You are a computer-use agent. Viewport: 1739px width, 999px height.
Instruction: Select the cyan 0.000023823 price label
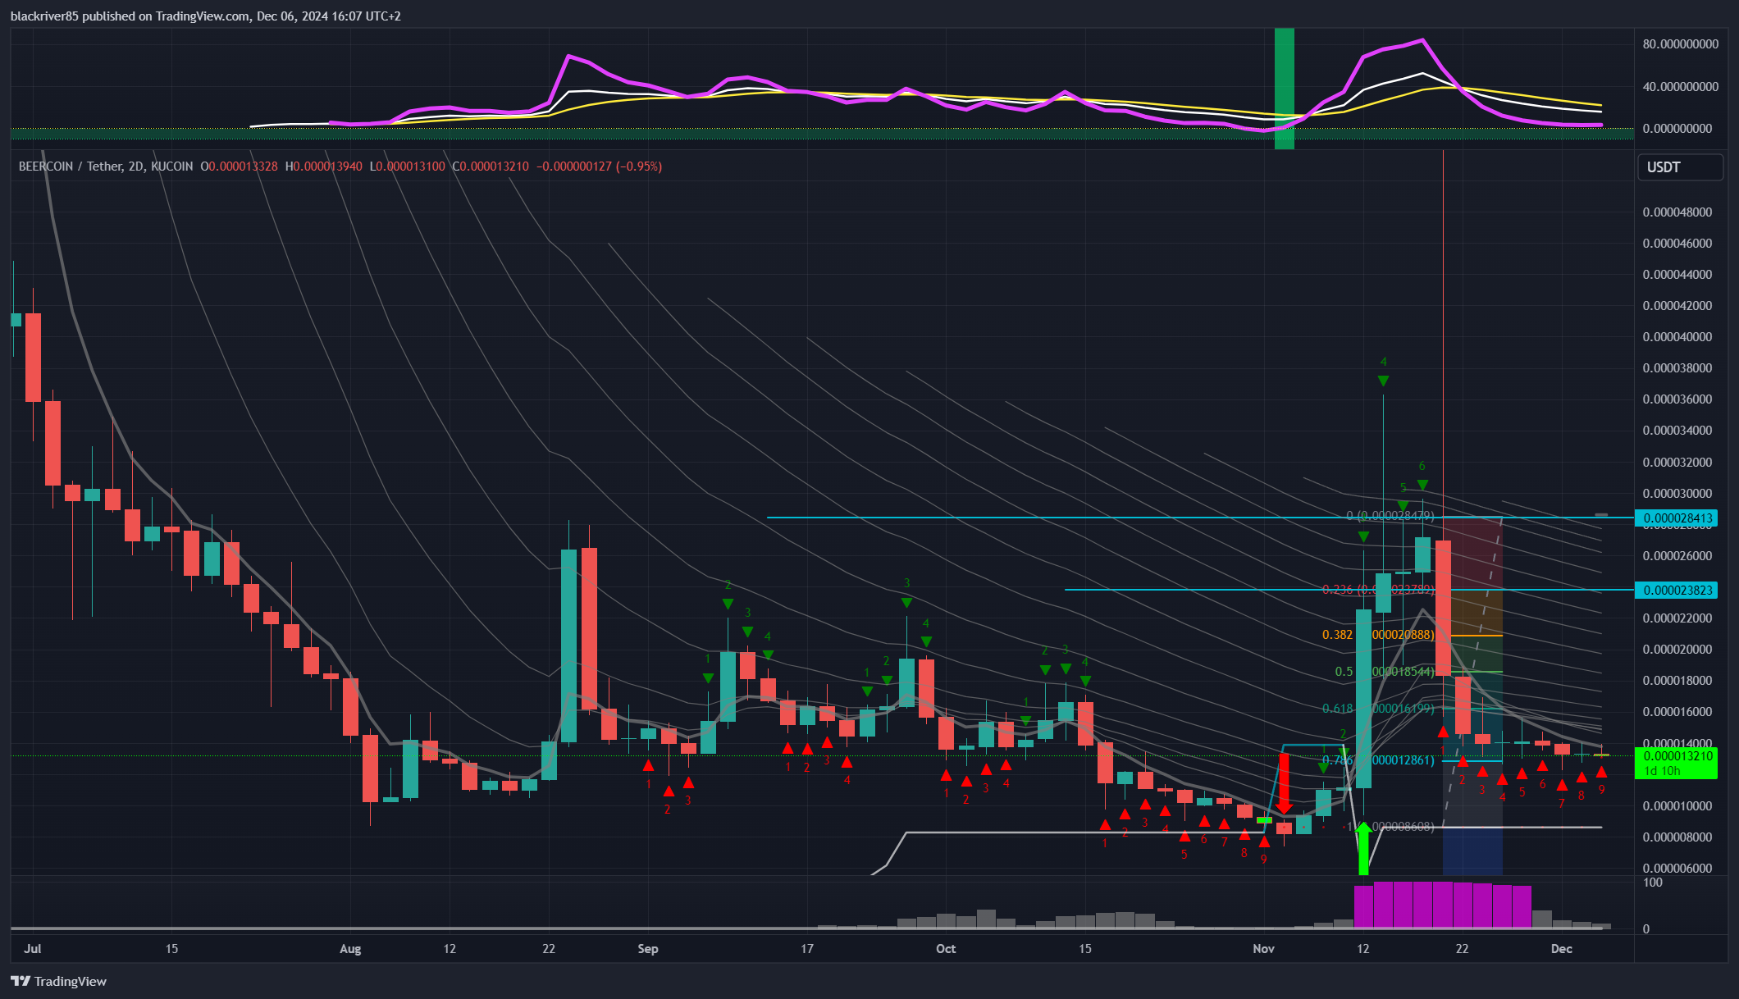pos(1676,591)
